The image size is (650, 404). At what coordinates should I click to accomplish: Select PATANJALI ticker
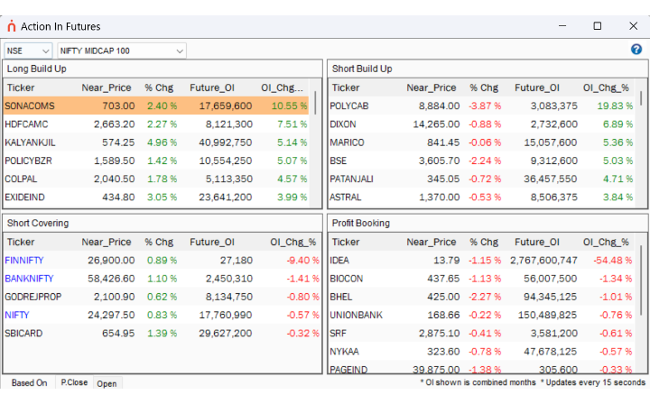351,179
